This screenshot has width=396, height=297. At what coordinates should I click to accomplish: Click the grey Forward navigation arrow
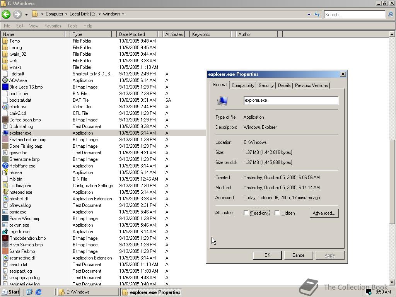pos(17,14)
